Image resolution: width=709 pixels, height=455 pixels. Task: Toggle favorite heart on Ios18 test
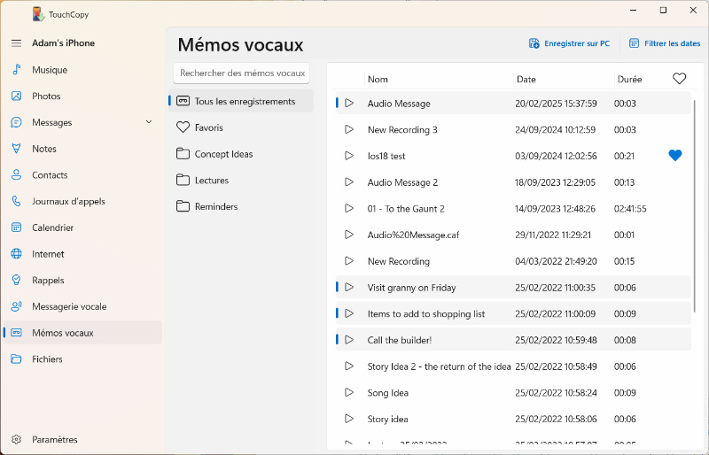point(675,156)
